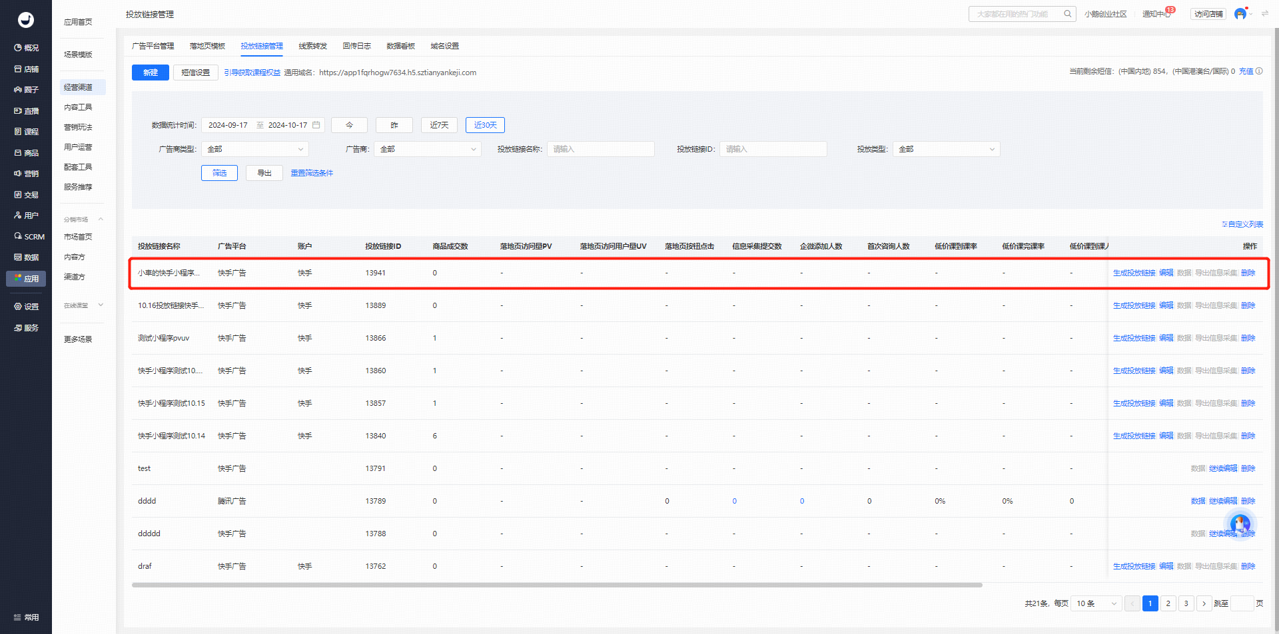Select the 今 date shortcut
This screenshot has width=1279, height=634.
(x=349, y=125)
